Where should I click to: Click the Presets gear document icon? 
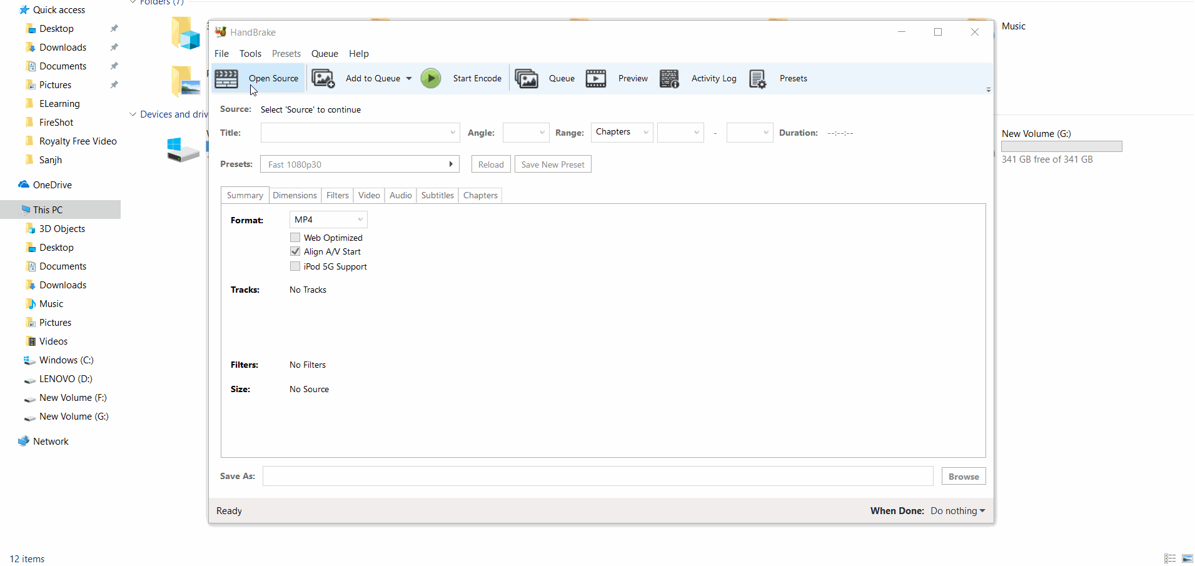point(758,79)
